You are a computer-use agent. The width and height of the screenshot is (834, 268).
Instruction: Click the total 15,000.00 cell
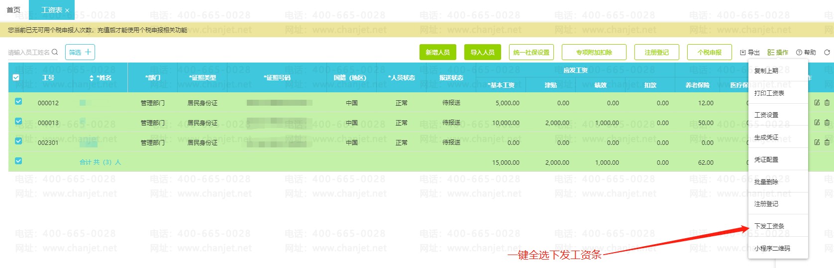point(506,163)
